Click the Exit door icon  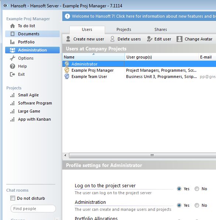click(x=13, y=74)
